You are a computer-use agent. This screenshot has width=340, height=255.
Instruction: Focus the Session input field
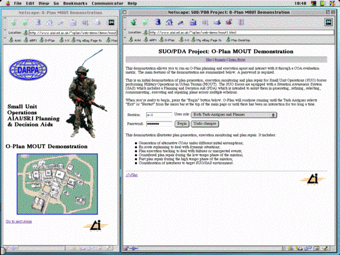159,115
